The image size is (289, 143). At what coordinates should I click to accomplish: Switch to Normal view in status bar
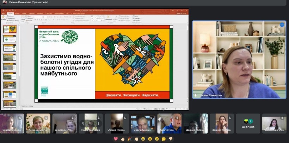[156, 109]
